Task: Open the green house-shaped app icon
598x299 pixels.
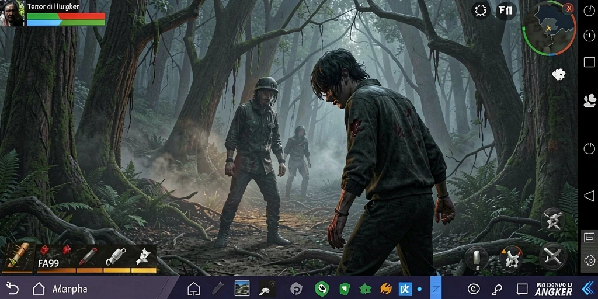Action: point(366,289)
